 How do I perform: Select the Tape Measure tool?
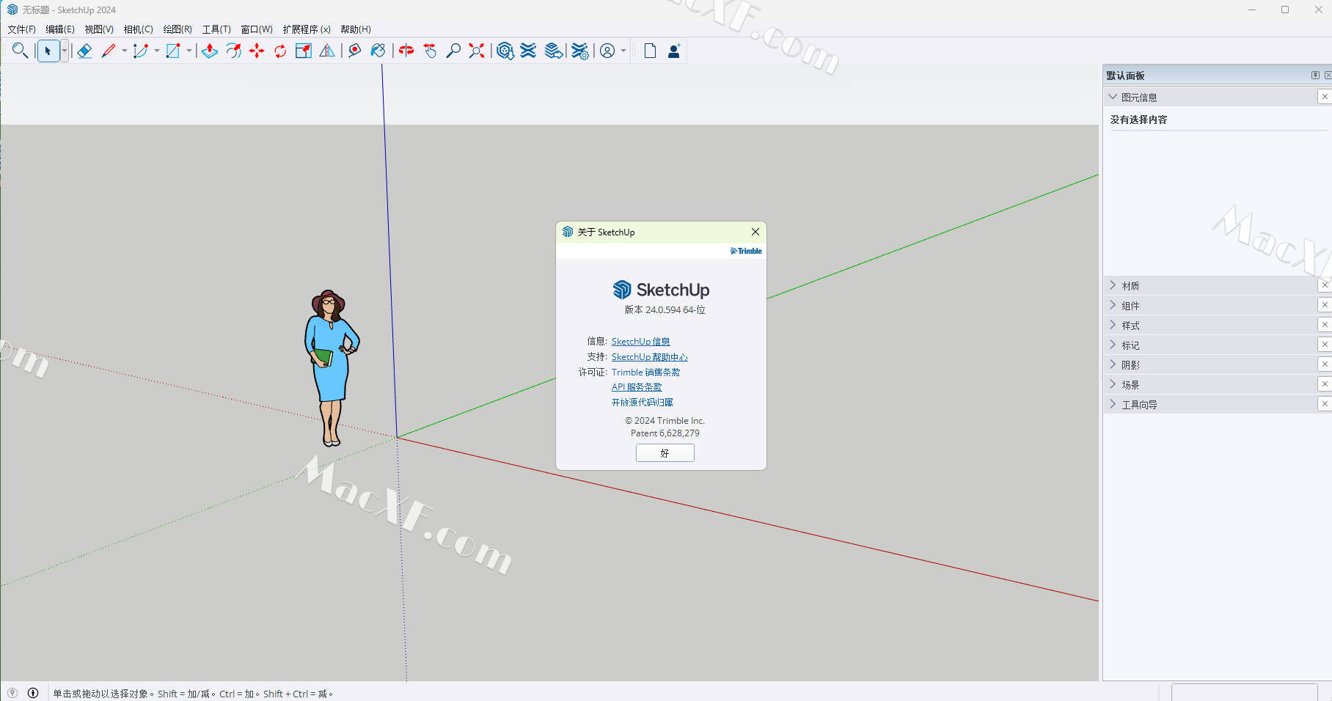click(x=355, y=51)
